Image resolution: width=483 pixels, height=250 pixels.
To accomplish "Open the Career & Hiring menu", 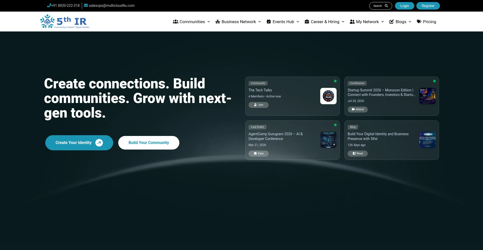I will pyautogui.click(x=325, y=22).
